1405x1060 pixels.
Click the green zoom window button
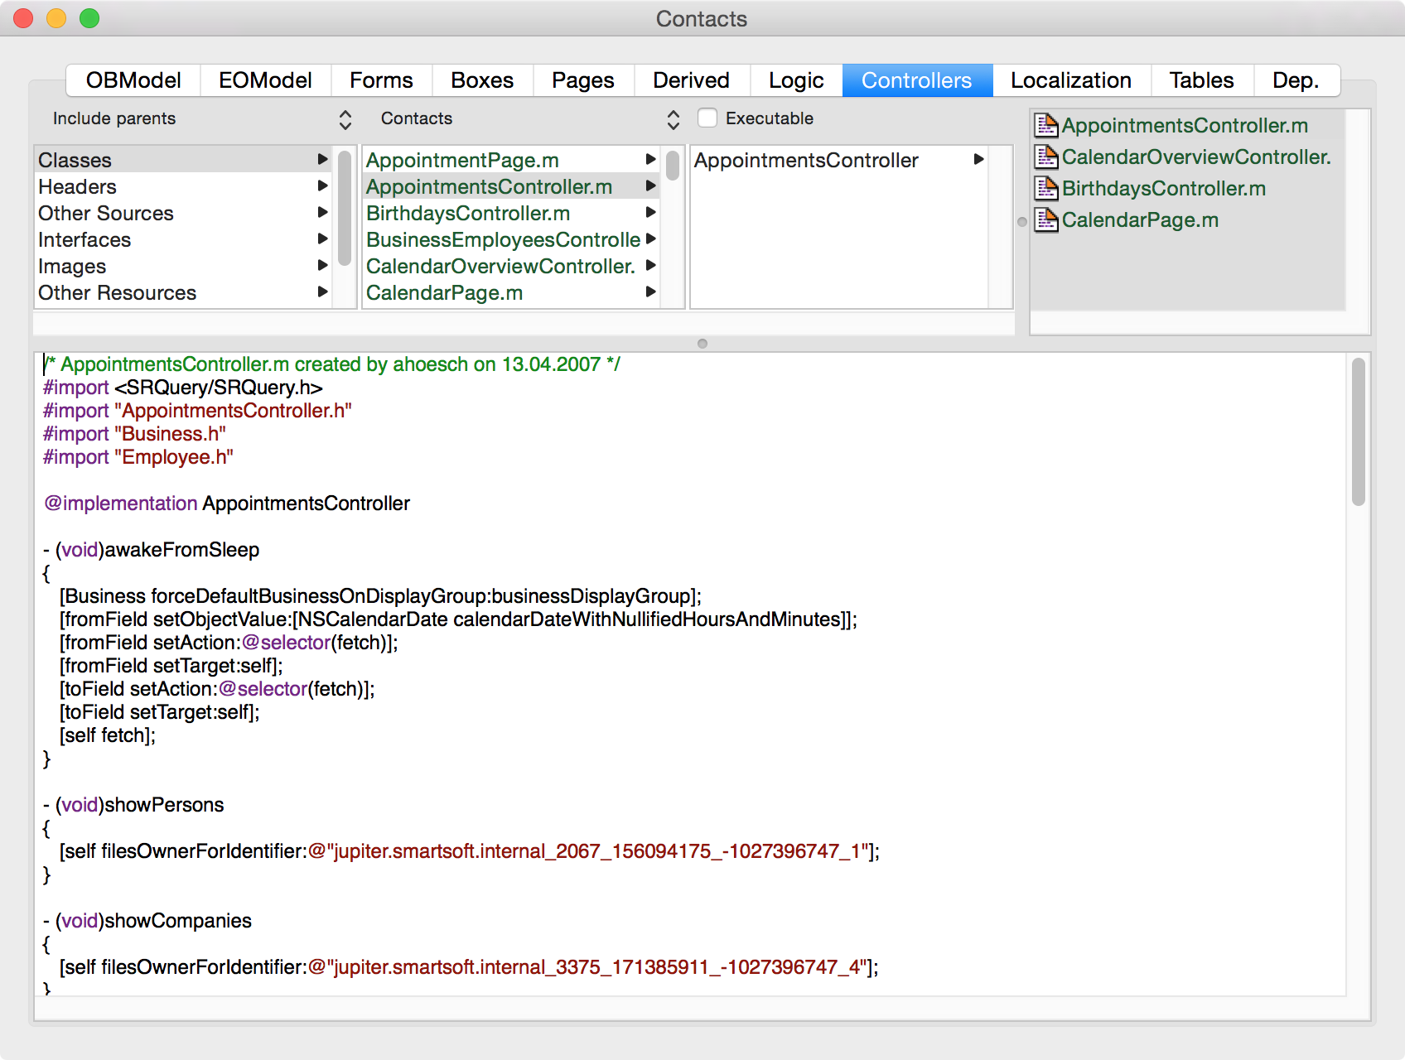tap(89, 18)
